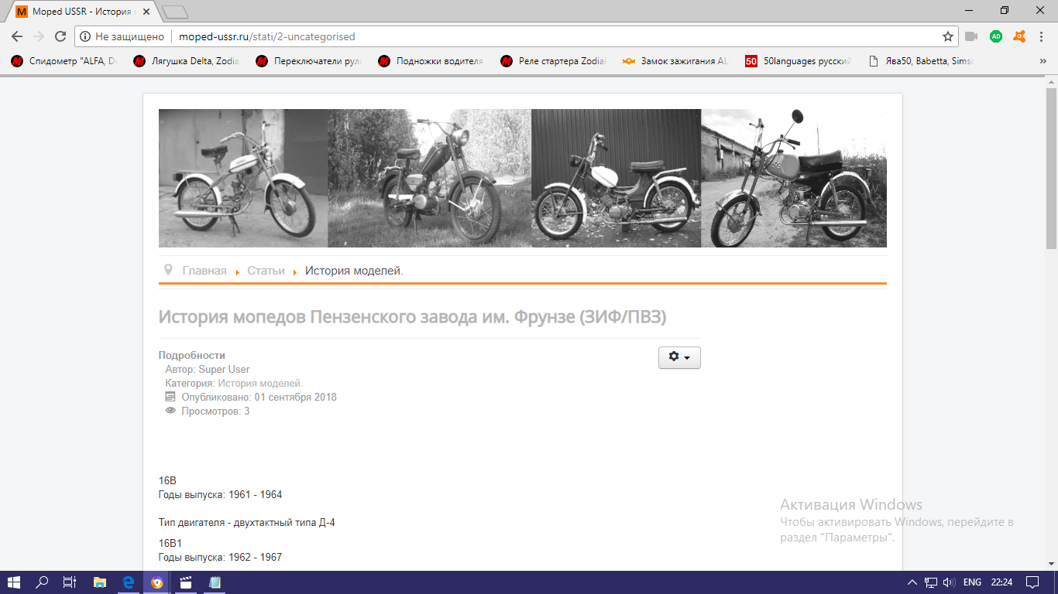The width and height of the screenshot is (1058, 594).
Task: Expand the hidden bookmarks overflow chevron
Action: (x=1043, y=61)
